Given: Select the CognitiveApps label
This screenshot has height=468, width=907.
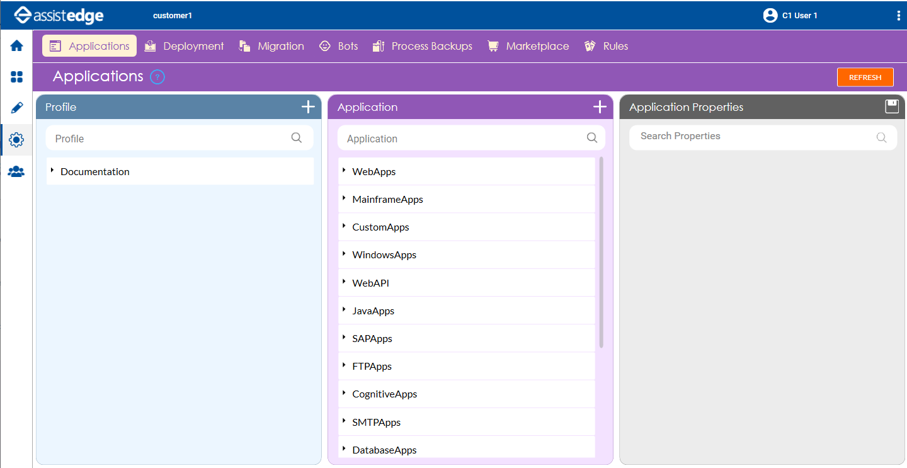Looking at the screenshot, I should coord(385,394).
